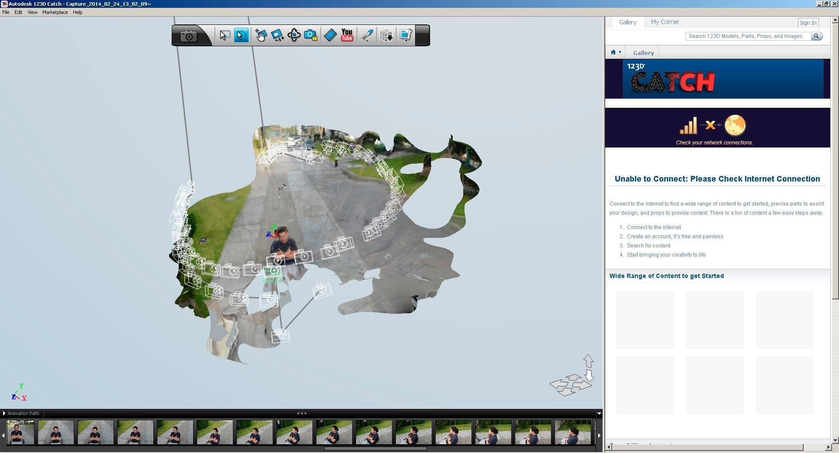Click the home icon in gallery breadcrumb
This screenshot has height=453, width=839.
point(613,52)
